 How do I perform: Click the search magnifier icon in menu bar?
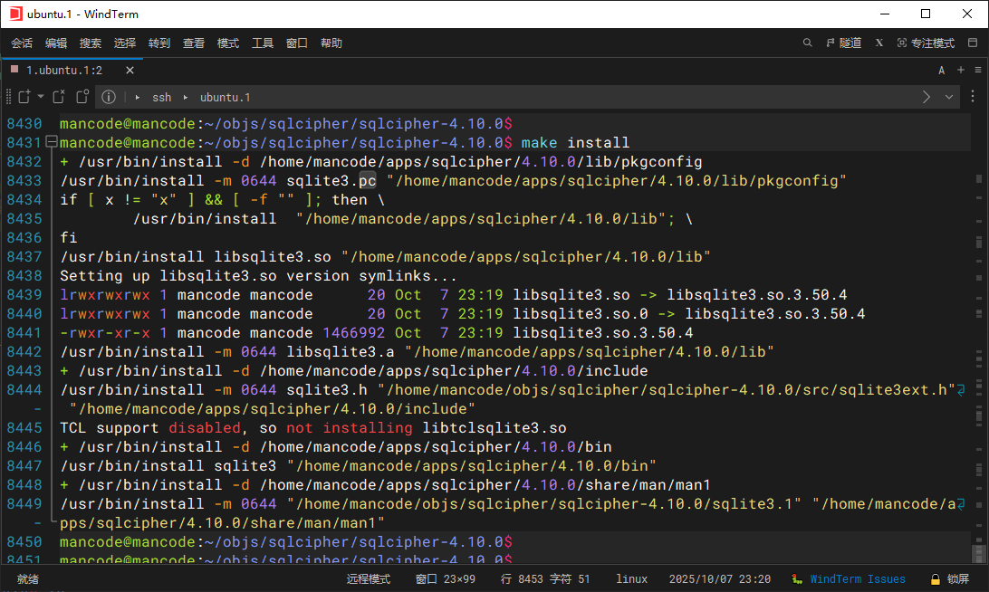click(808, 43)
